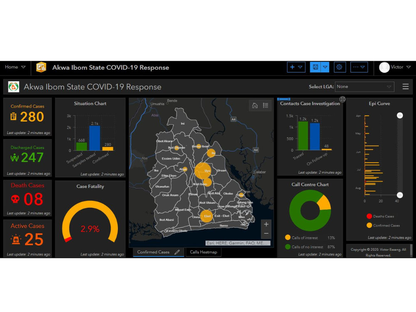Open the map legend list icon
Image resolution: width=416 pixels, height=312 pixels.
(x=265, y=106)
